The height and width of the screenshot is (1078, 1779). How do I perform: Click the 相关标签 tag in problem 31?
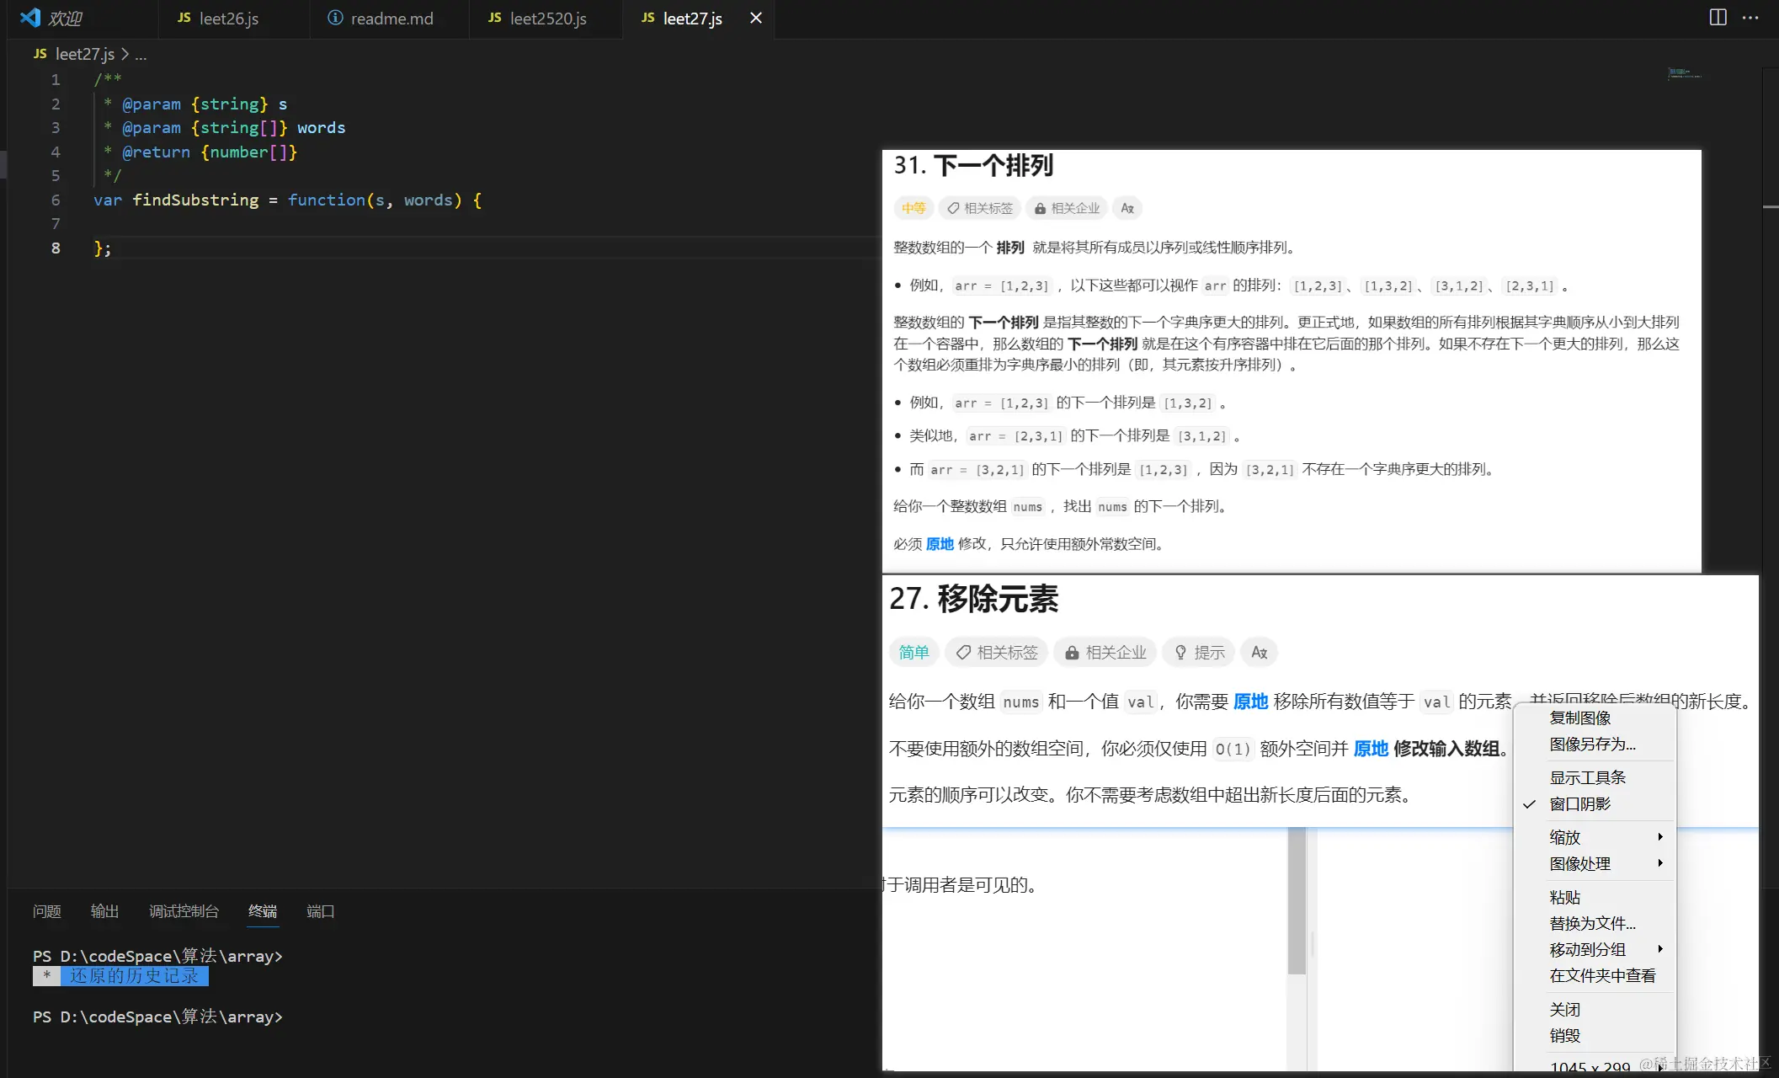click(x=979, y=208)
